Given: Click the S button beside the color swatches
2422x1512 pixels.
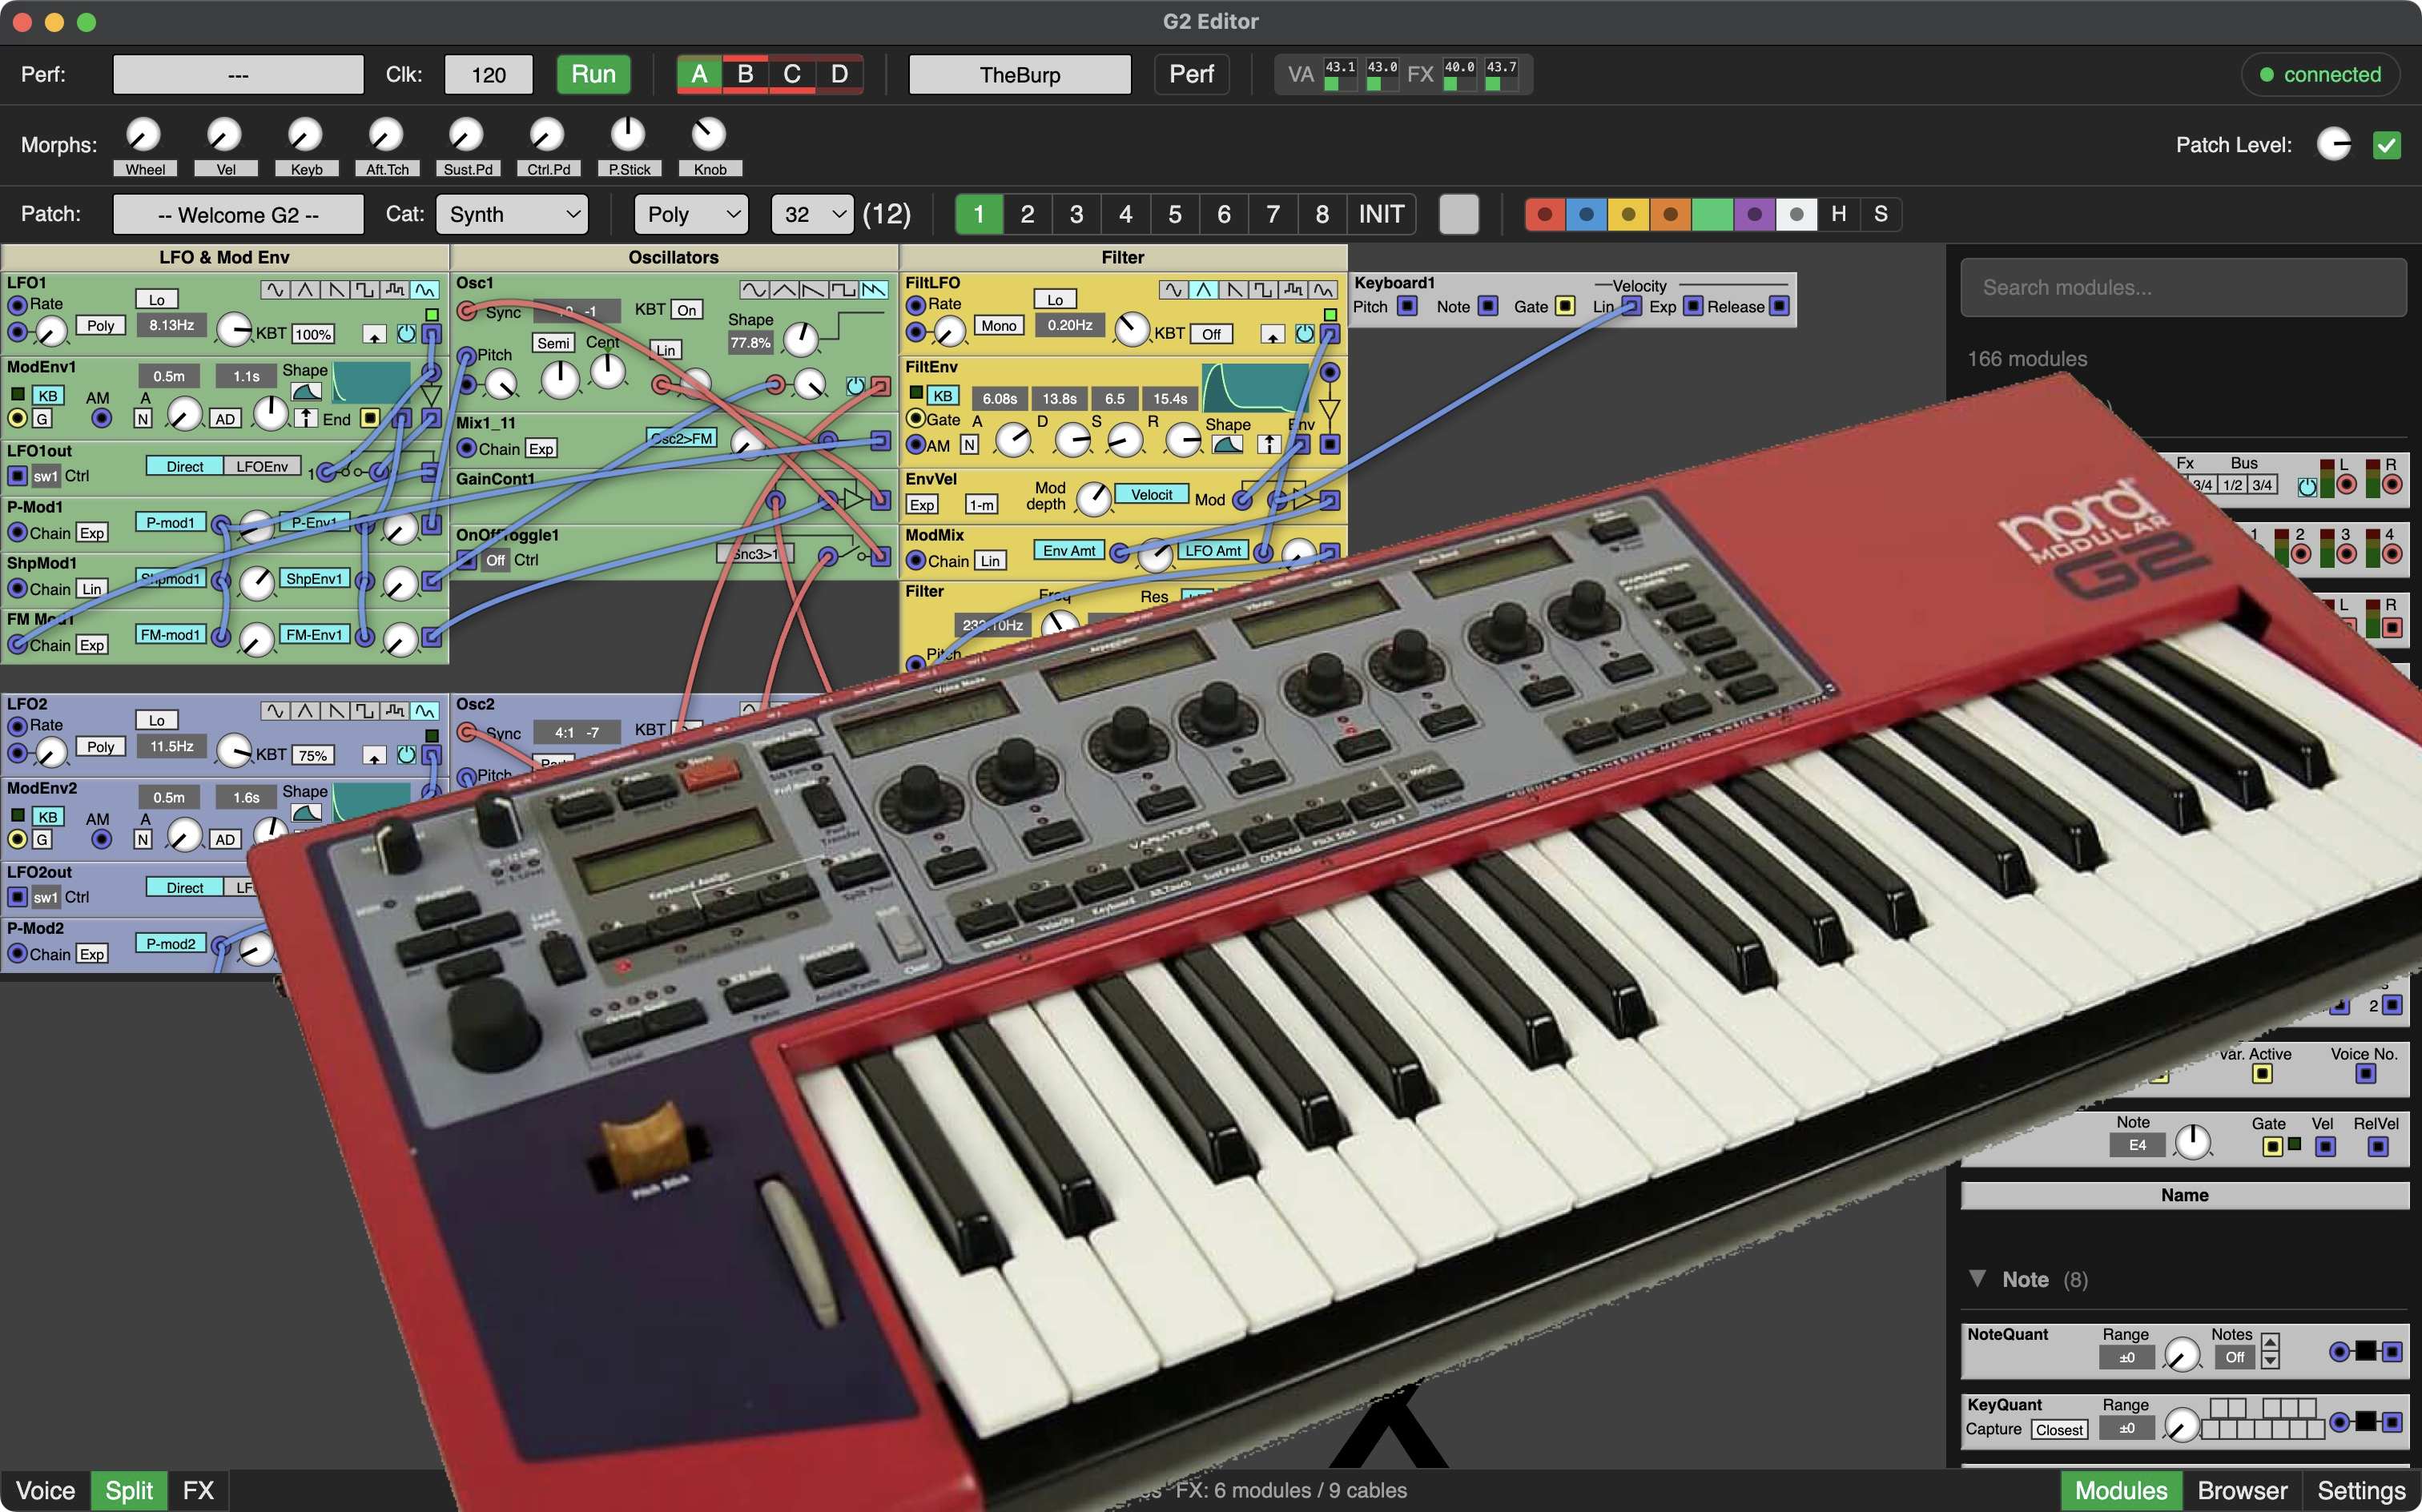Looking at the screenshot, I should [1880, 214].
